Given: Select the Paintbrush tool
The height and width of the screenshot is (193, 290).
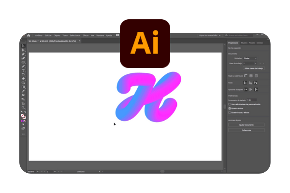Looking at the screenshot, I should (x=23, y=67).
